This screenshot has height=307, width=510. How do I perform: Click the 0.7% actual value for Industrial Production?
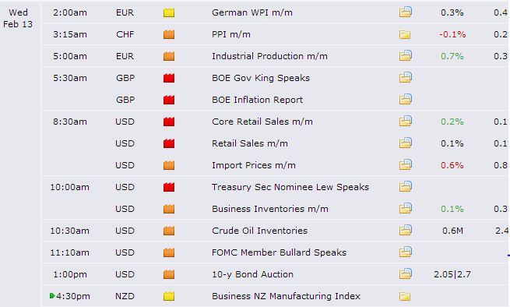pyautogui.click(x=452, y=56)
